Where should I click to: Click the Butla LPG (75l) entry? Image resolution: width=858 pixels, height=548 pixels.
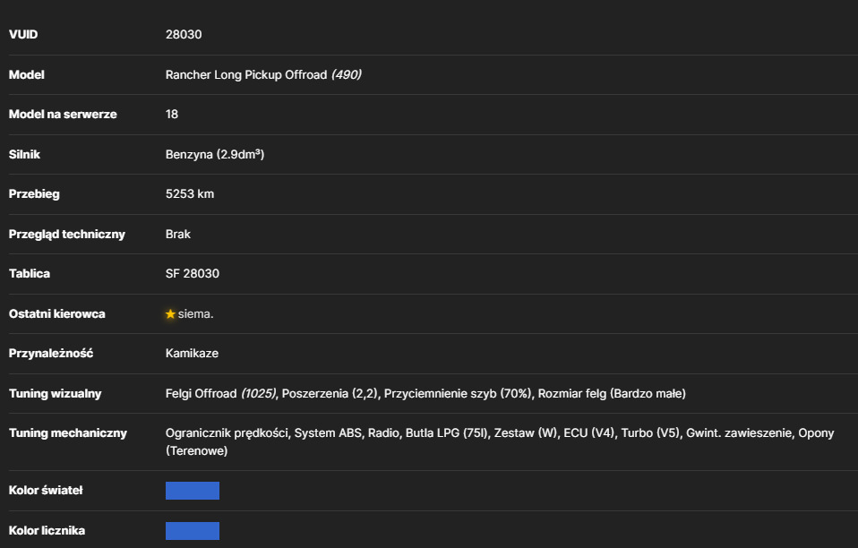click(x=446, y=433)
